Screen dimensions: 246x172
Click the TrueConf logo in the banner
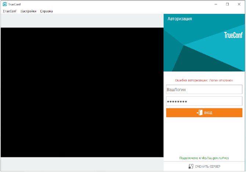(x=233, y=35)
